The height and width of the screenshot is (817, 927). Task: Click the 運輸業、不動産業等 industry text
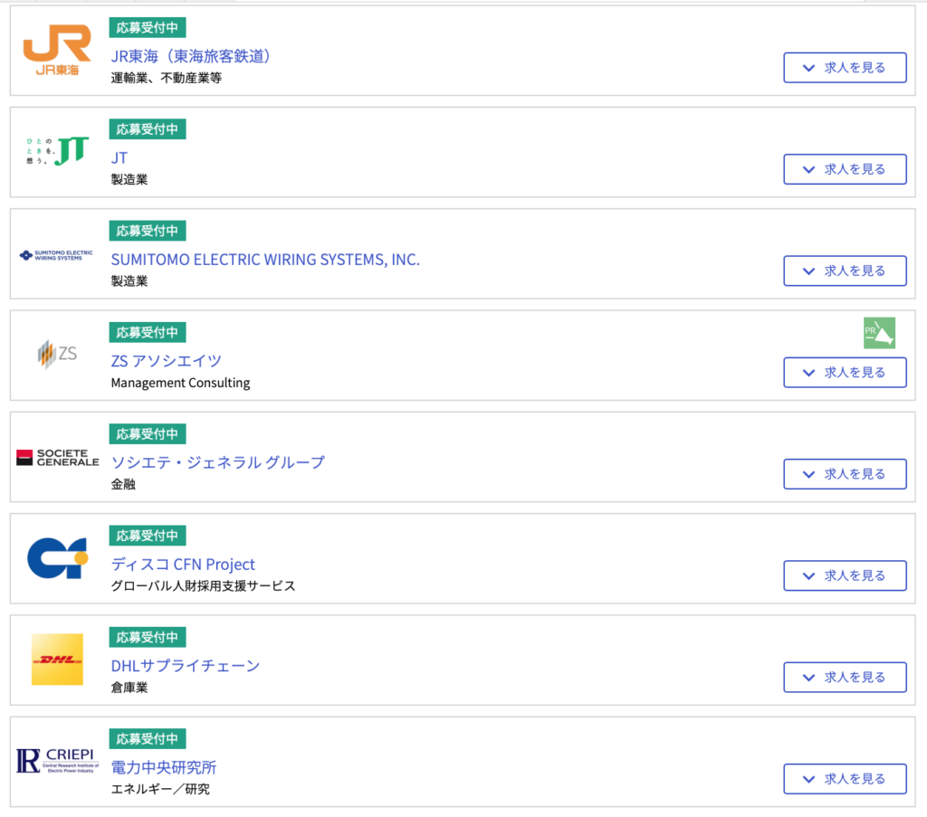167,78
